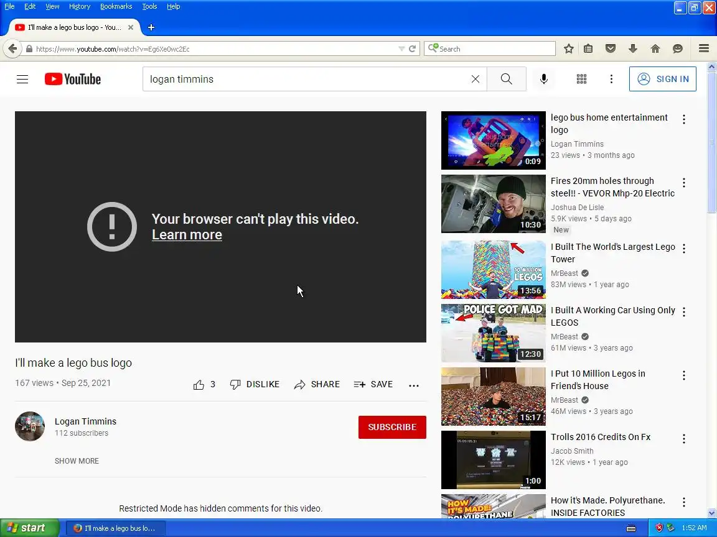This screenshot has width=717, height=537.
Task: Open the Tools menu
Action: tap(149, 6)
